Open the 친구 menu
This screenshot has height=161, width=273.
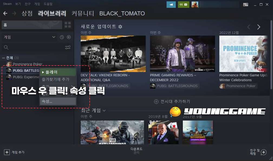point(28,4)
